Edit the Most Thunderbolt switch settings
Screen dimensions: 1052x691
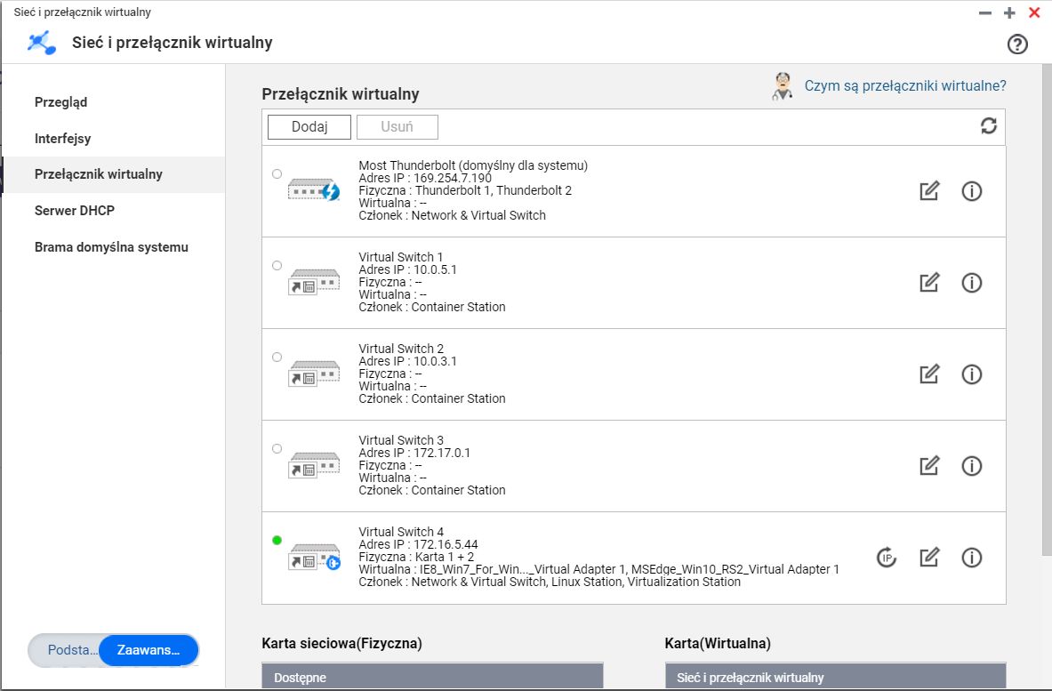(929, 191)
